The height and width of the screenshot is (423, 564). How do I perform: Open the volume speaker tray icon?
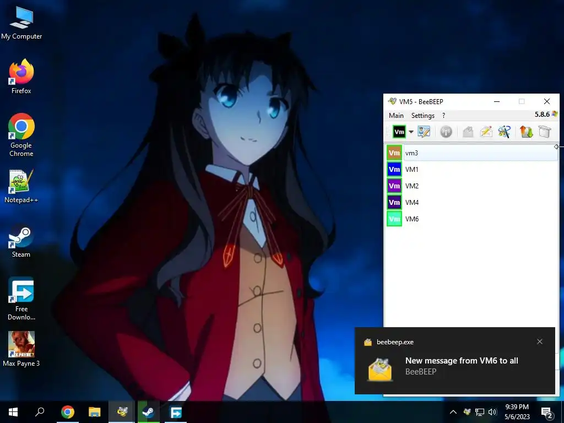coord(492,412)
